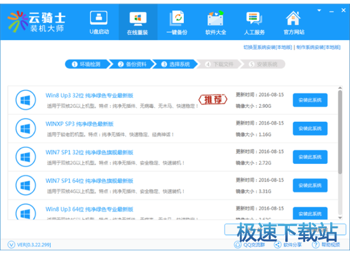Open 帮助视频 help videos
Screen dimensions: 350x254
click(326, 245)
